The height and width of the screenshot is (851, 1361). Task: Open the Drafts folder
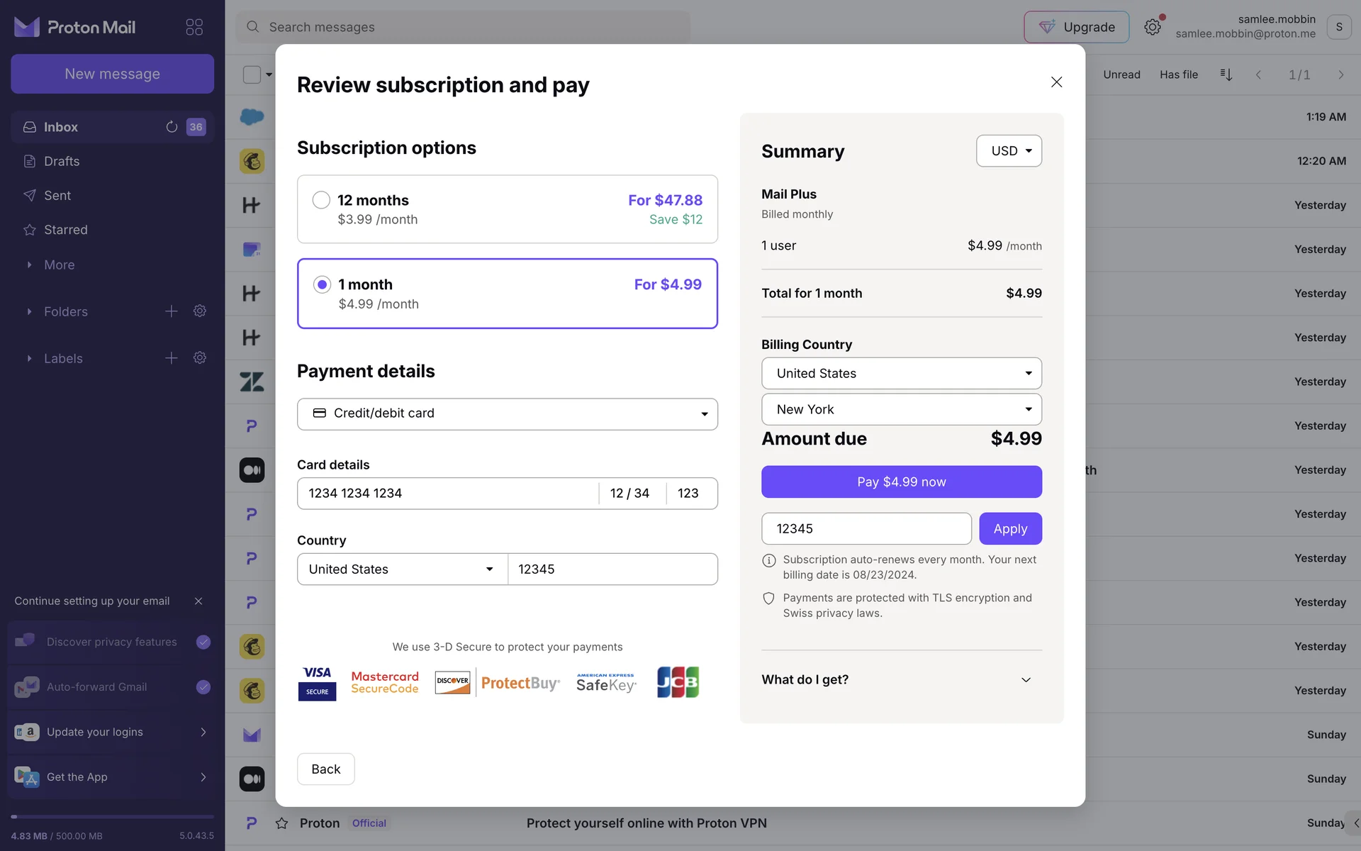point(62,162)
